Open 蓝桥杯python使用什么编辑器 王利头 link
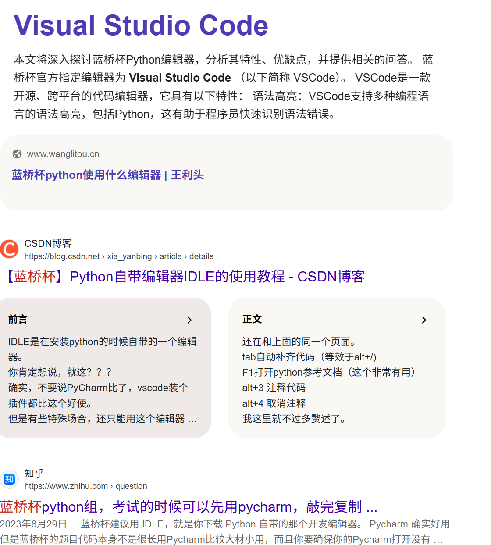The width and height of the screenshot is (491, 545). click(108, 175)
